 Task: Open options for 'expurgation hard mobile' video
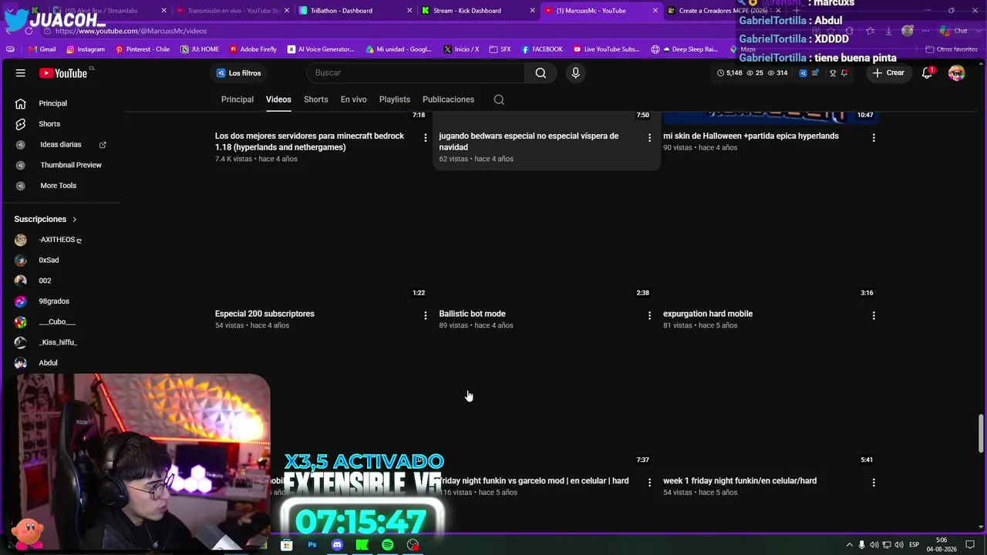coord(874,315)
